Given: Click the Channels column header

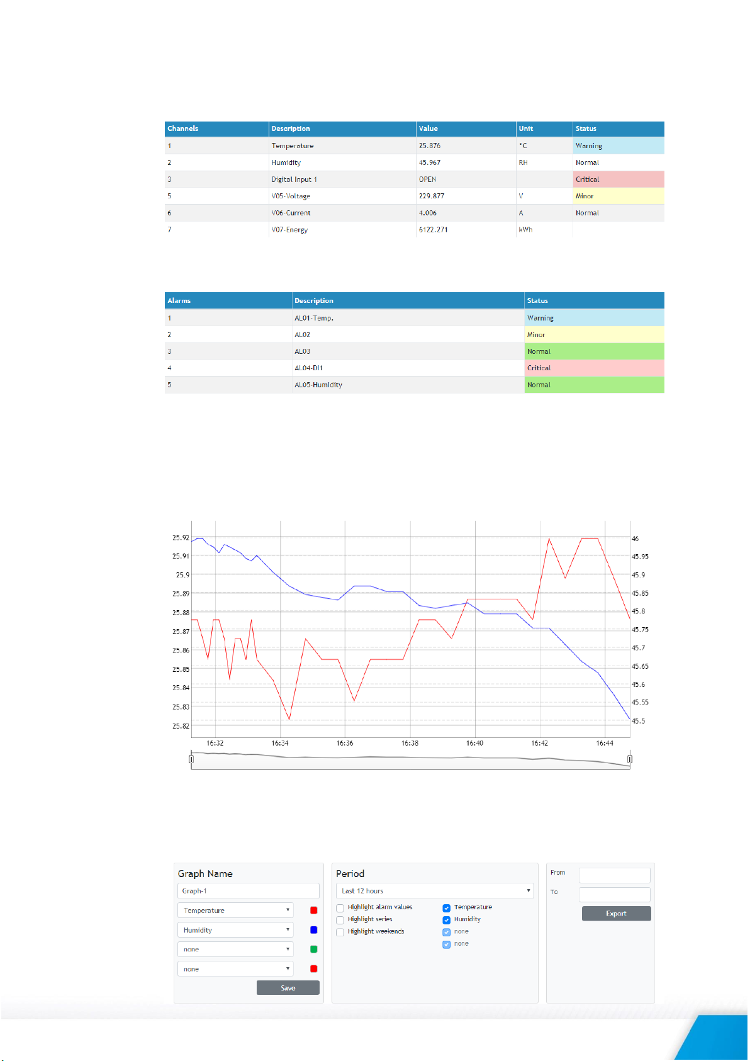Looking at the screenshot, I should 216,128.
